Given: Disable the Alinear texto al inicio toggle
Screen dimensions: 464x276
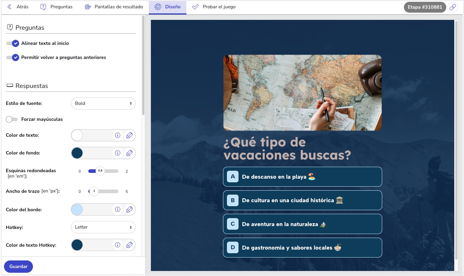Looking at the screenshot, I should point(13,43).
